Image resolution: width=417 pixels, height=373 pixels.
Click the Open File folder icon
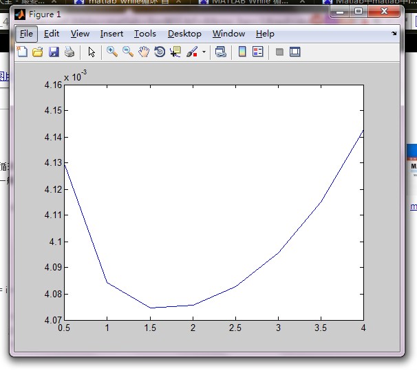point(38,52)
